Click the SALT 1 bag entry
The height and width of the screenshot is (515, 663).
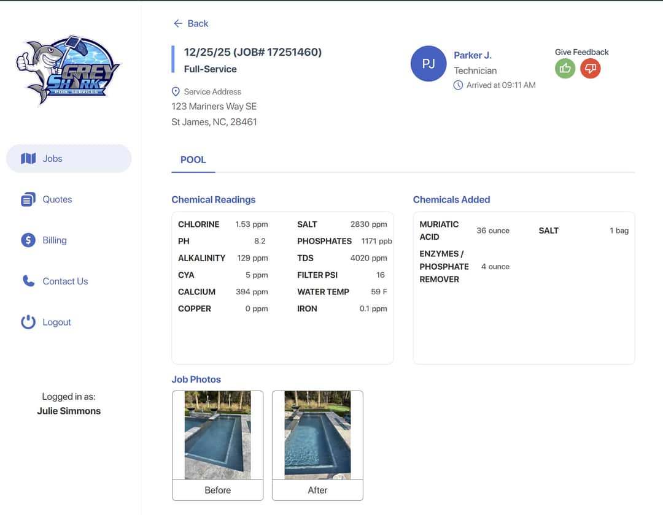[x=584, y=231]
